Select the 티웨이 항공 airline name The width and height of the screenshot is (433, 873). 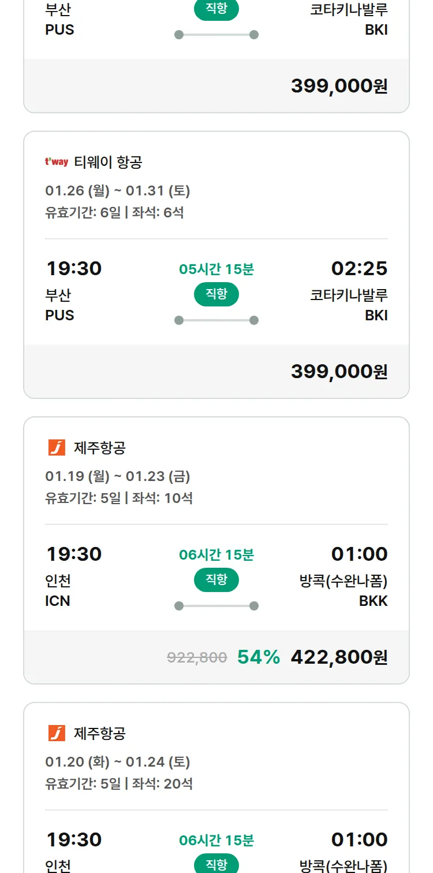[108, 162]
